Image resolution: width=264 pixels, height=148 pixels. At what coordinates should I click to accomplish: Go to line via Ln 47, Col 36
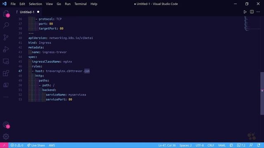coord(167,145)
